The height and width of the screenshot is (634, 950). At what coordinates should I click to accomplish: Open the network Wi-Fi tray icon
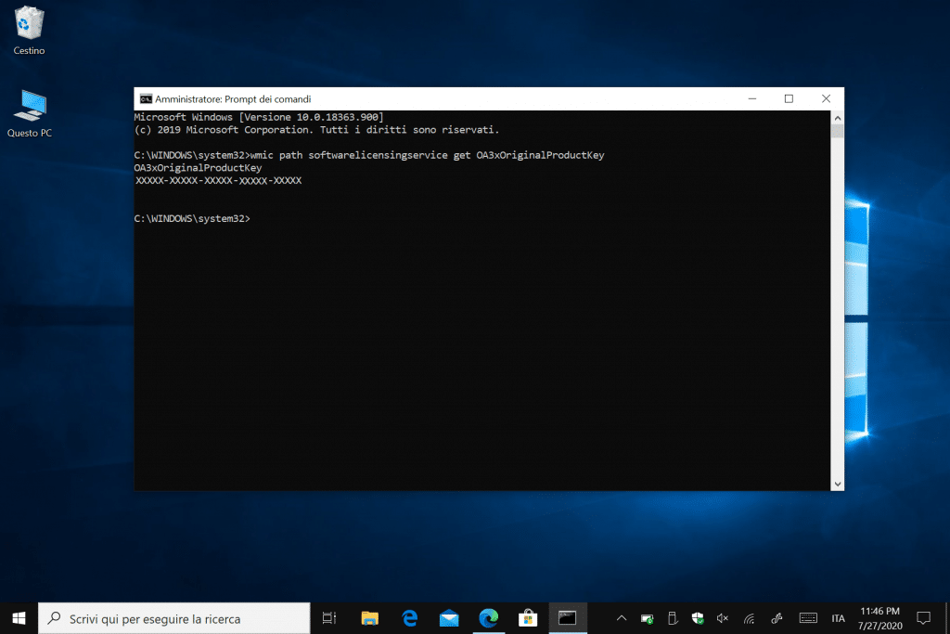749,618
